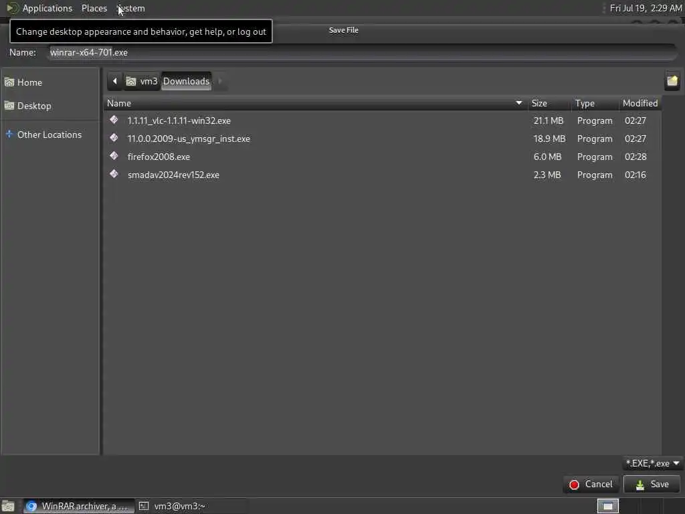Toggle sort order via Name column arrow
The height and width of the screenshot is (514, 685).
[x=518, y=103]
